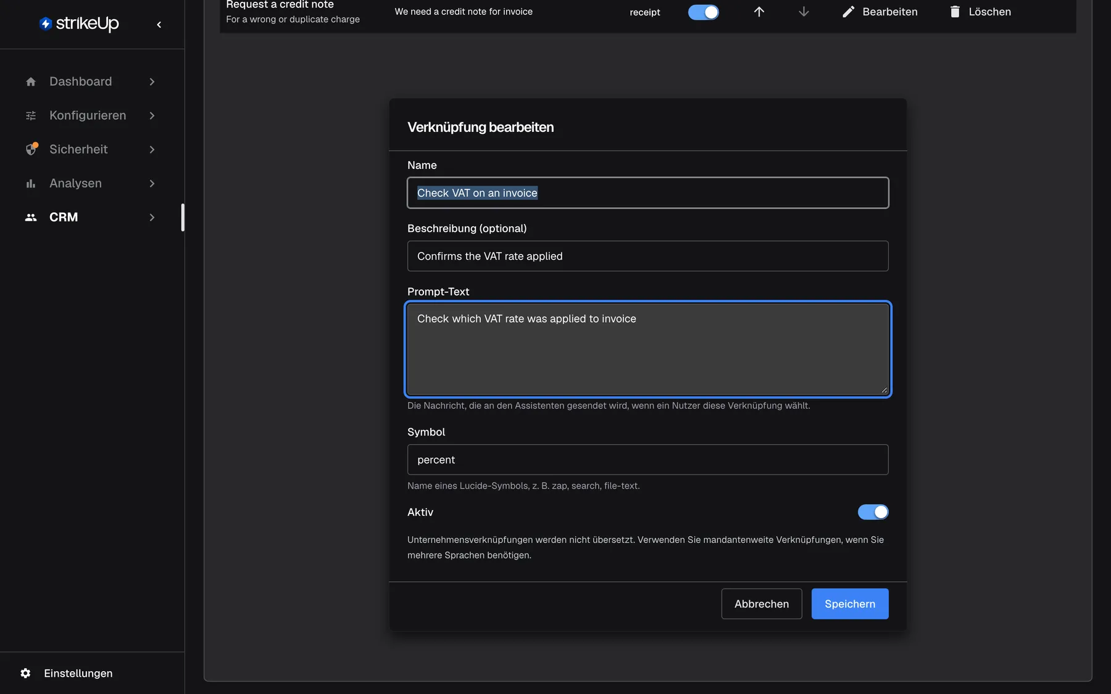1111x694 pixels.
Task: Click the Konfigurieren sliders icon
Action: point(31,115)
